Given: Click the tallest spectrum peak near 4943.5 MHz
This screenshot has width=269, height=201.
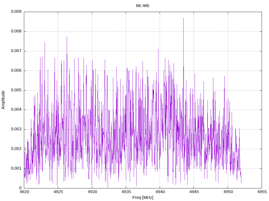Looking at the screenshot, I should [x=183, y=18].
